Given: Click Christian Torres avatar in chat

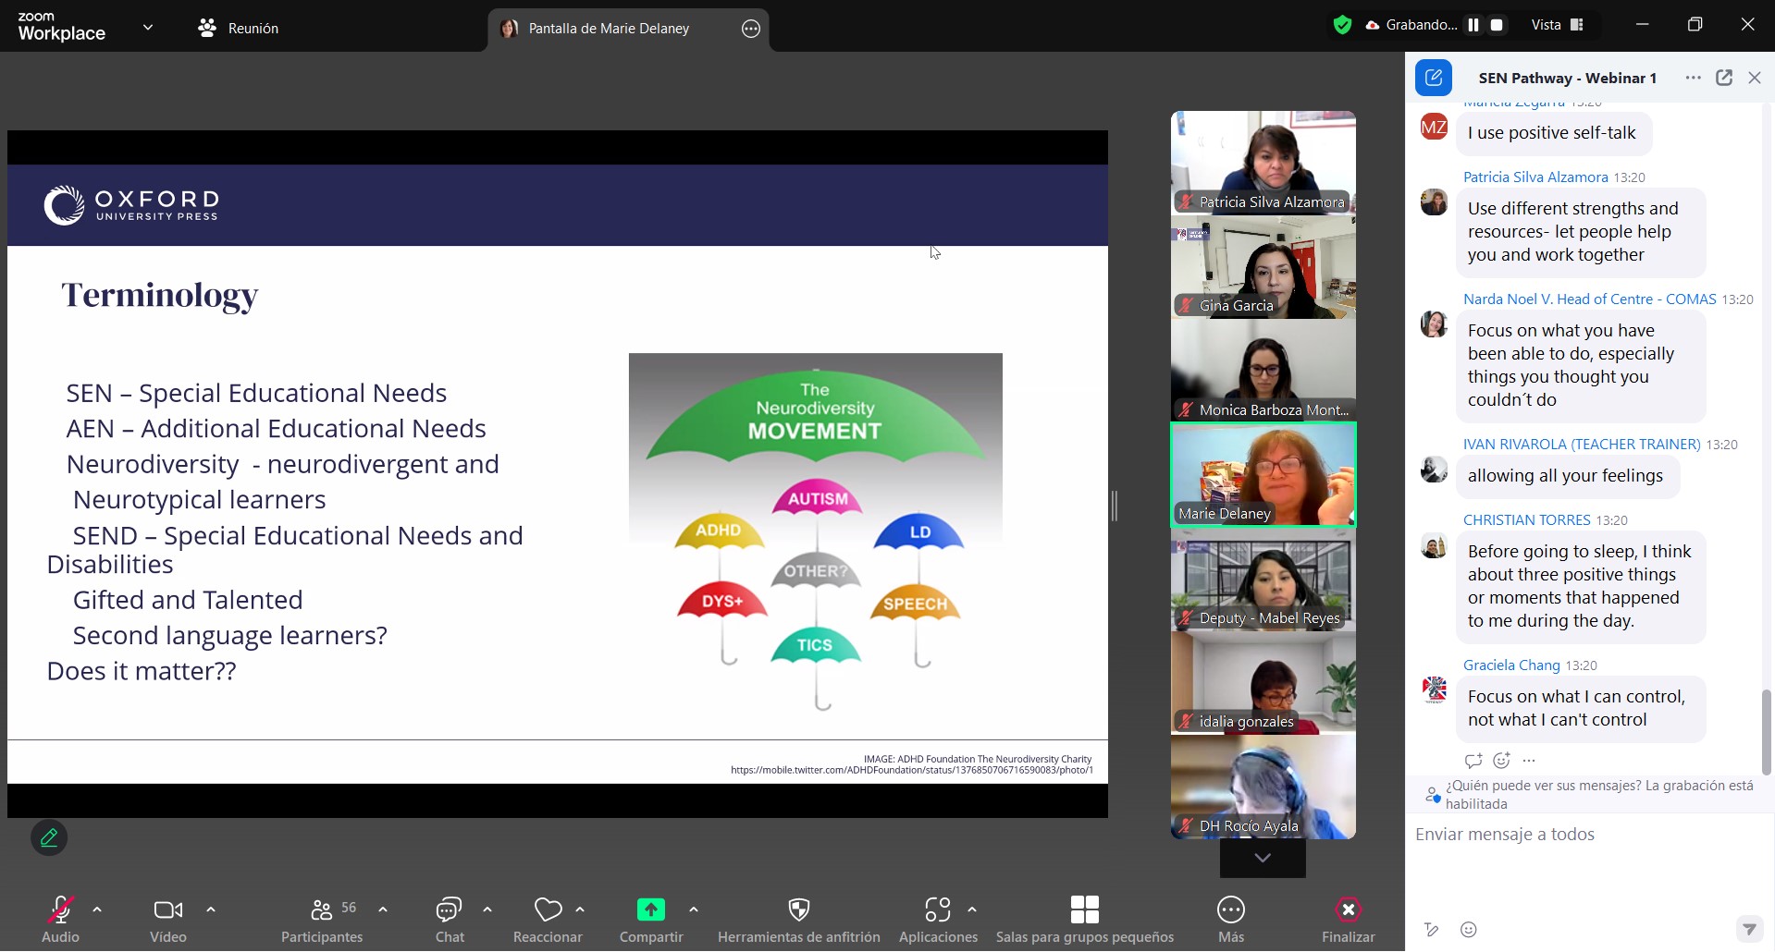Looking at the screenshot, I should 1434,547.
